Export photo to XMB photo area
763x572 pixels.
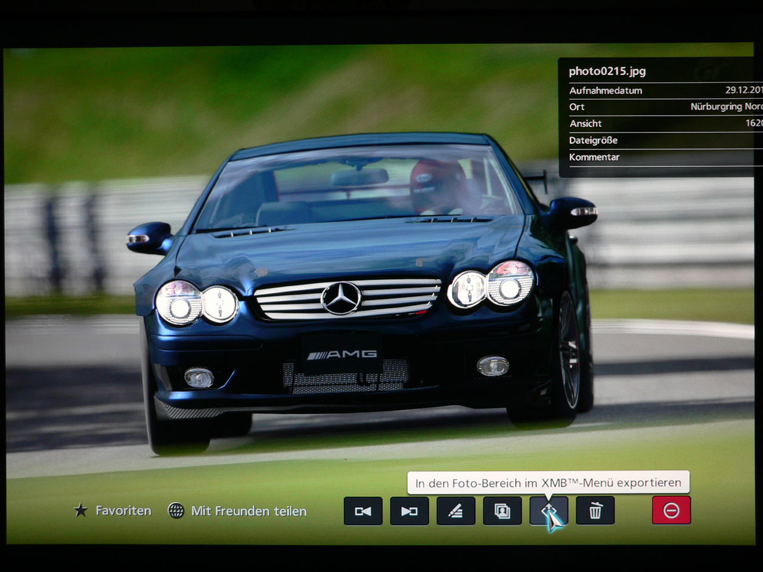click(x=549, y=511)
